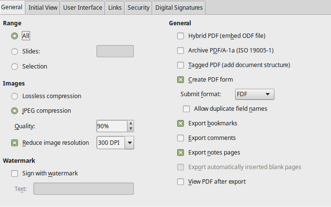The width and height of the screenshot is (331, 207).
Task: Switch to the Initial View tab
Action: [x=43, y=8]
